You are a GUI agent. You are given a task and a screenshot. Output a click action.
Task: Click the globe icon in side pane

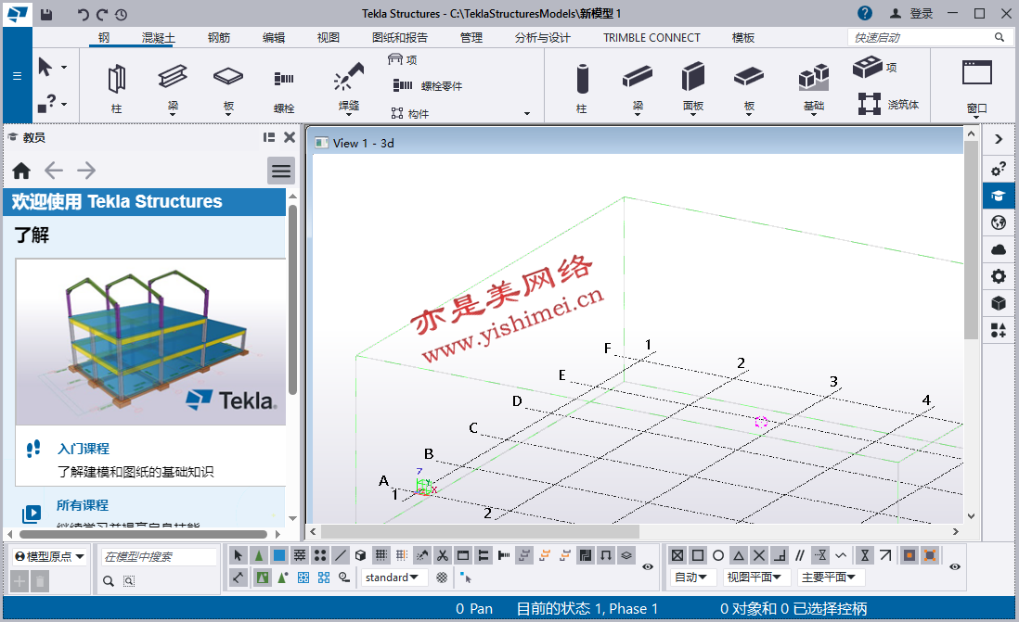tap(999, 222)
